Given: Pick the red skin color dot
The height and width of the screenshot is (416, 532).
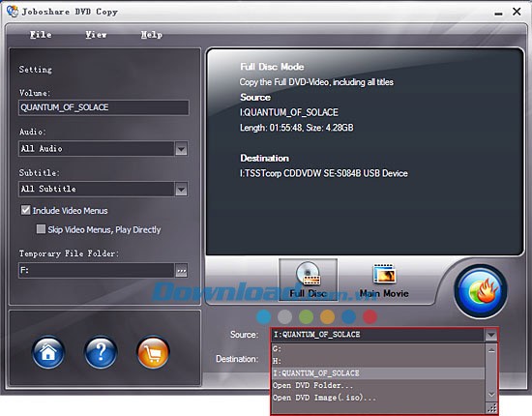Looking at the screenshot, I should [x=369, y=317].
